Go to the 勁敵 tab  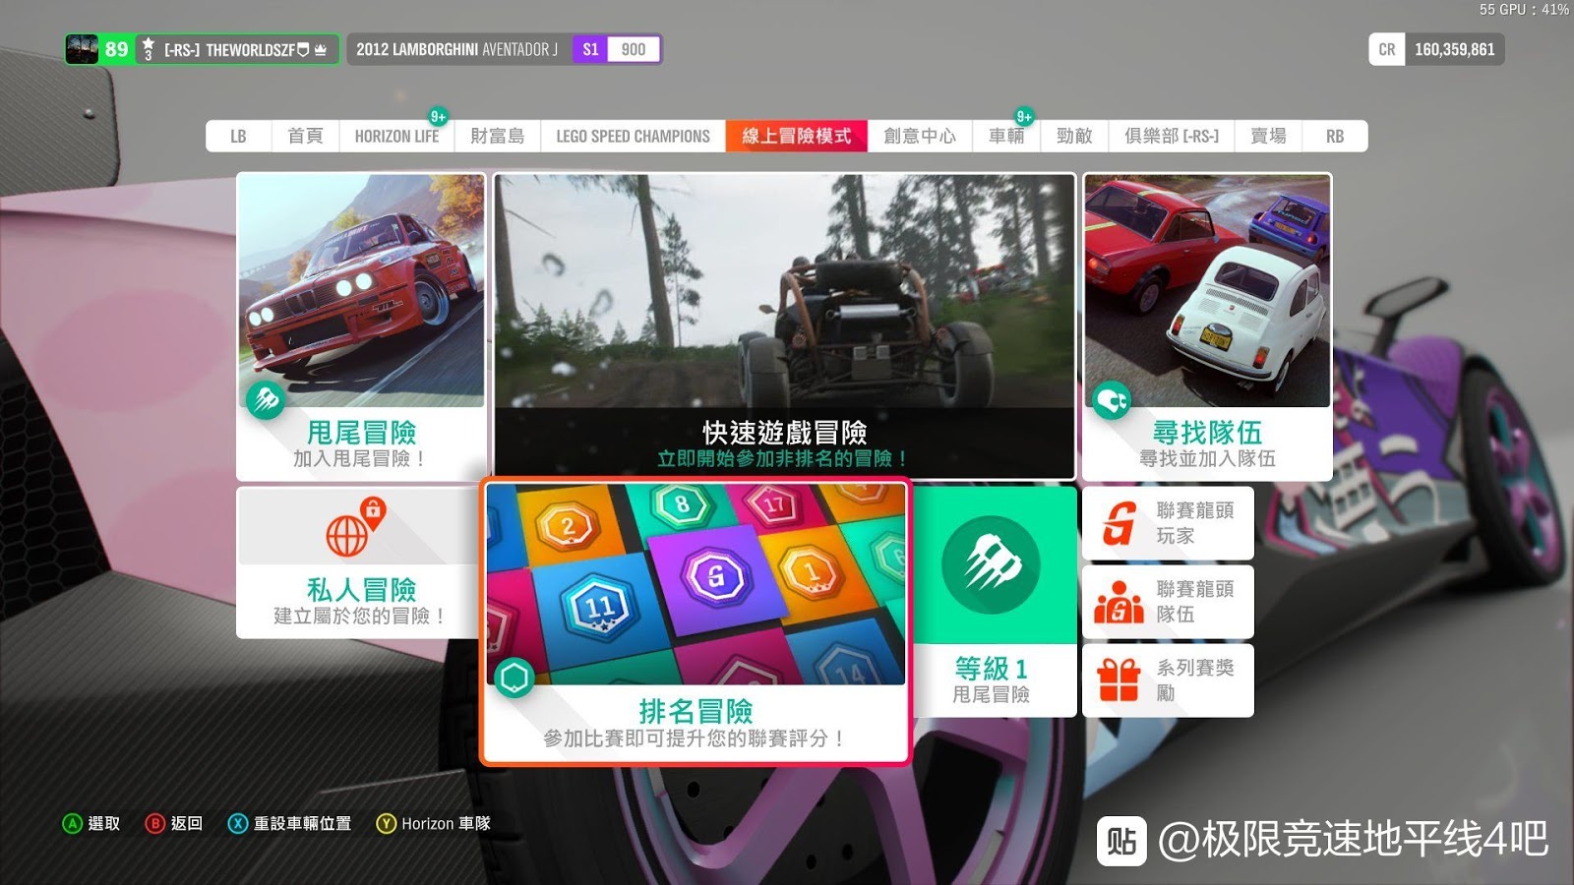point(1074,136)
